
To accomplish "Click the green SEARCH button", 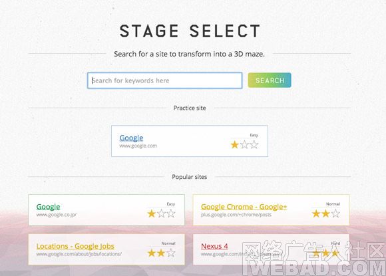I will point(270,80).
